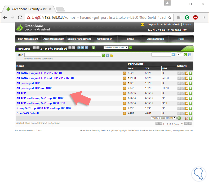Screen dimensions: 209x184
Task: Sort by TCP column header
Action: 147,68
